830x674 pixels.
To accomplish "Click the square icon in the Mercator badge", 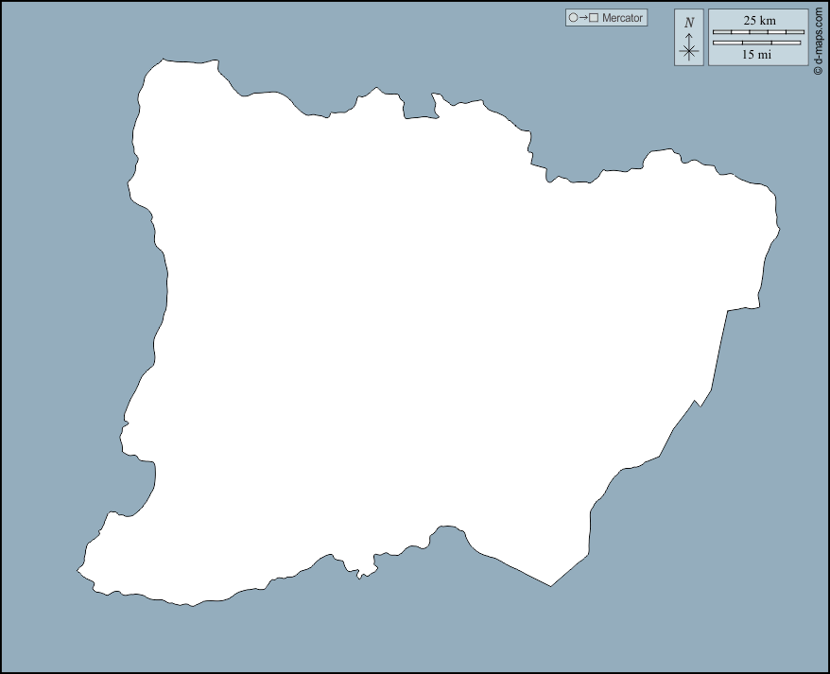I will [x=594, y=18].
